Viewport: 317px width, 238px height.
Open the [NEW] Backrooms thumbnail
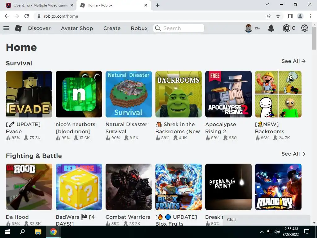coord(278,94)
